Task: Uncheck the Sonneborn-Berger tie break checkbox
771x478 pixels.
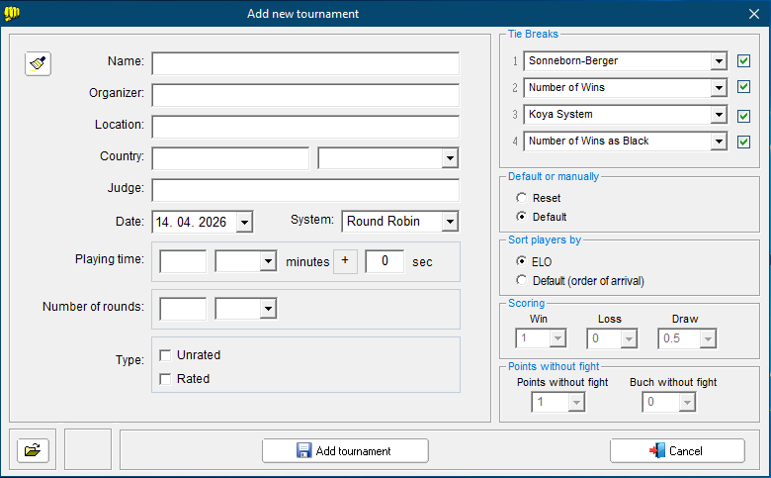Action: point(744,61)
